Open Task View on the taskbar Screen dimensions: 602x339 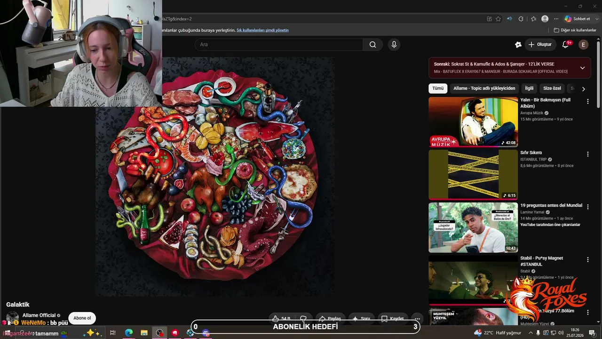coord(113,333)
